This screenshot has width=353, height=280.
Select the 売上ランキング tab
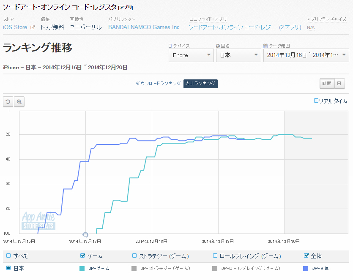(x=200, y=84)
